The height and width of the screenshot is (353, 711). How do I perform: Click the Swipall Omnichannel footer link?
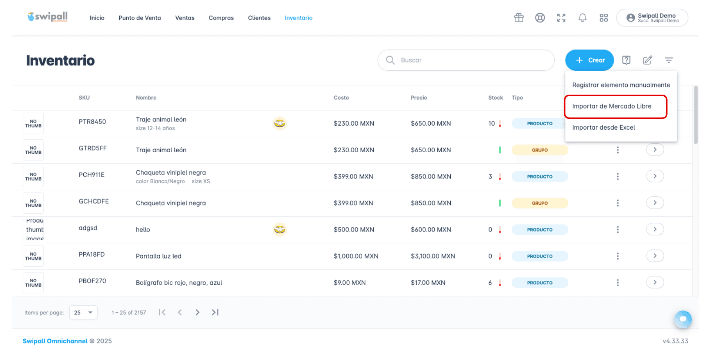pyautogui.click(x=55, y=341)
